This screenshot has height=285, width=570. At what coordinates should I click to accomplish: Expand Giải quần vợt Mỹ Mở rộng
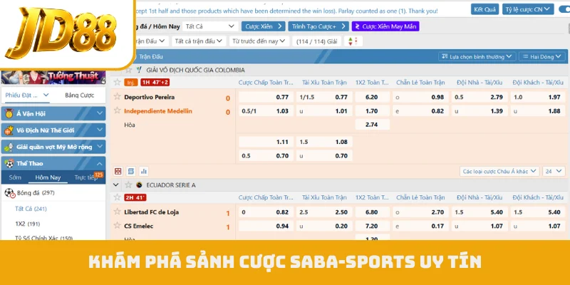(x=100, y=147)
